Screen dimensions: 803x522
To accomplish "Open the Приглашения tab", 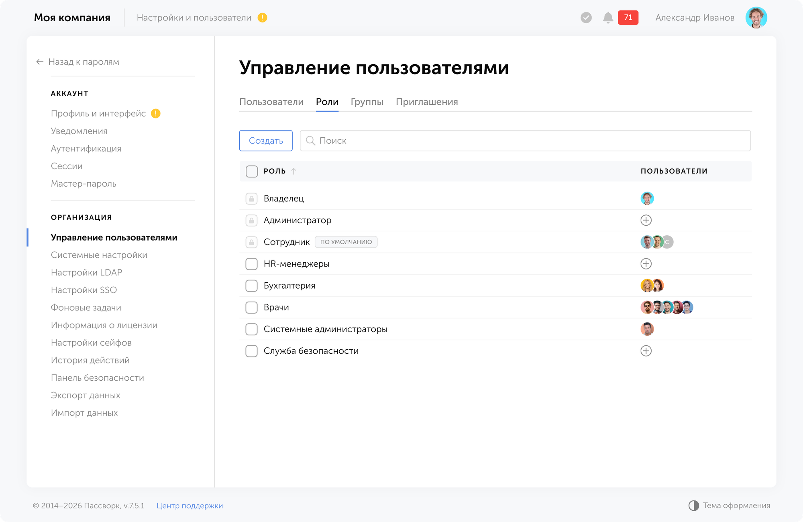I will (x=427, y=102).
